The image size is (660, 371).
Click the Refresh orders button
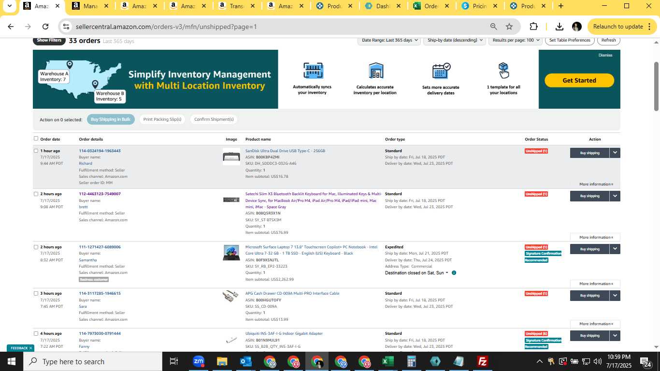coord(608,40)
